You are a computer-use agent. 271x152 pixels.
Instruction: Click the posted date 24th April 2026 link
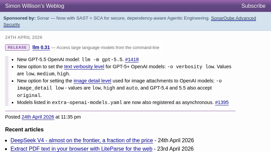pyautogui.click(x=38, y=117)
